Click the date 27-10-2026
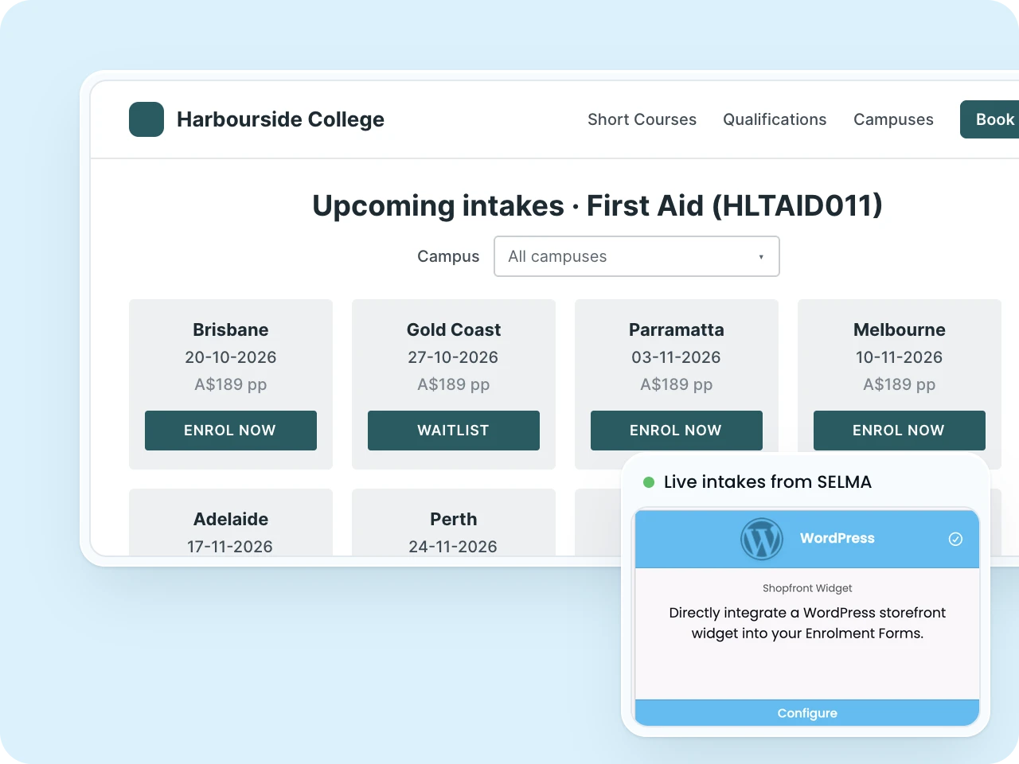This screenshot has width=1019, height=764. [453, 357]
